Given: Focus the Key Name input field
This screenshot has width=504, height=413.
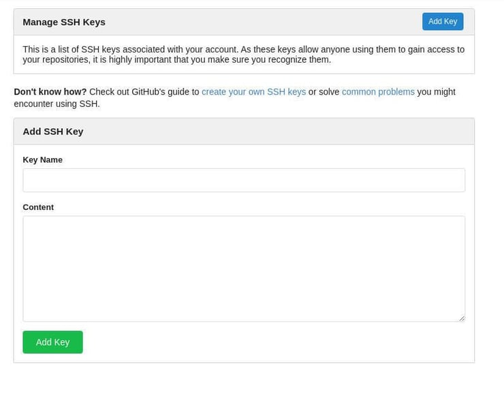Looking at the screenshot, I should 244,180.
